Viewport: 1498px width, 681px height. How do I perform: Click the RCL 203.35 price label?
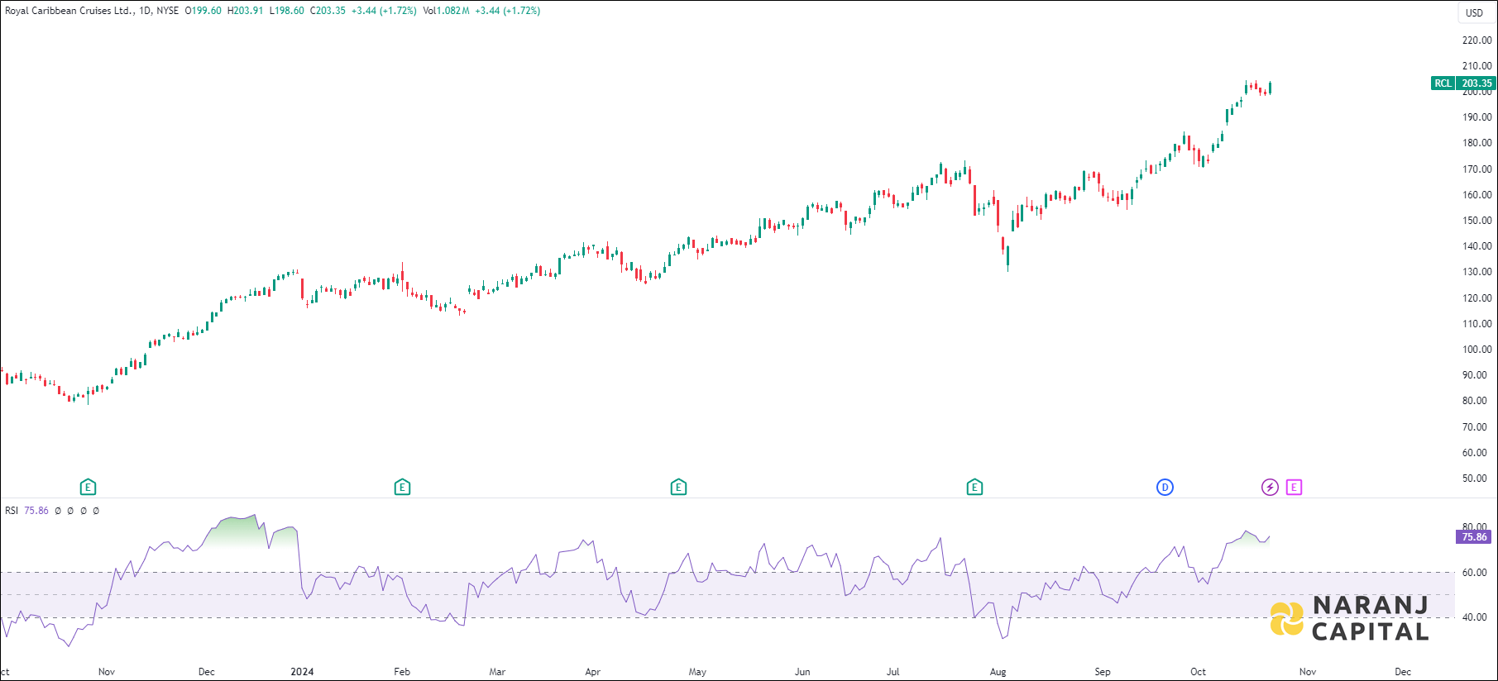(x=1463, y=83)
